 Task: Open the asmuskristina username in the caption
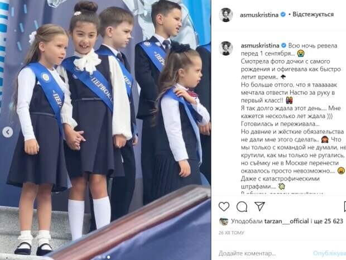pos(260,46)
